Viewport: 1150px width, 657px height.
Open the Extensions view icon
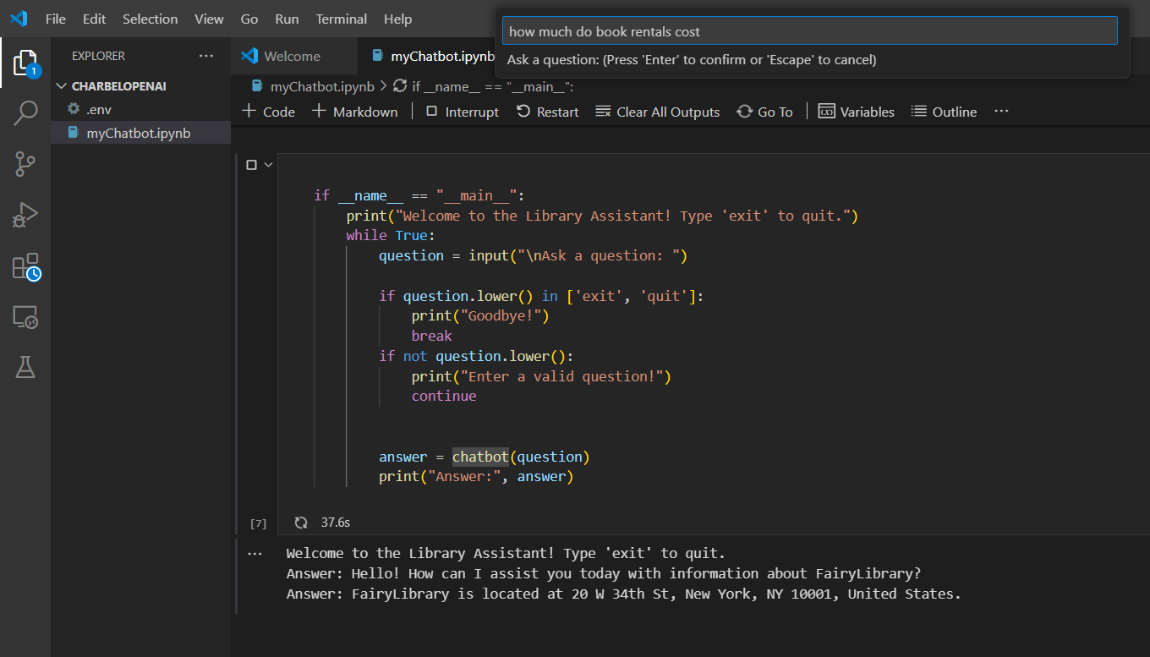click(25, 266)
